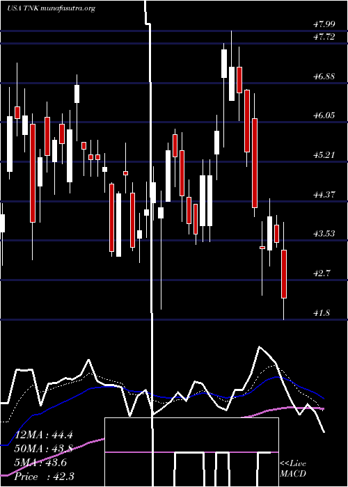Click the 47.72 price level label
This screenshot has height=487, width=348.
[x=324, y=37]
